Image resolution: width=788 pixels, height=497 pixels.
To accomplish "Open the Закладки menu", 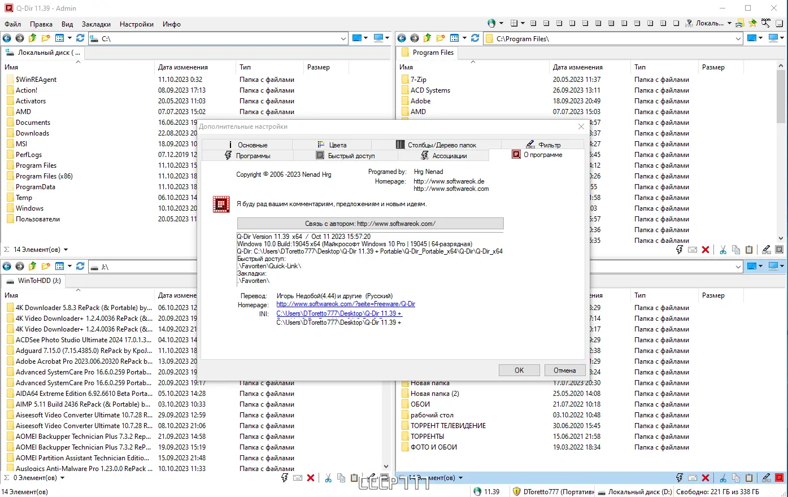I will (96, 24).
